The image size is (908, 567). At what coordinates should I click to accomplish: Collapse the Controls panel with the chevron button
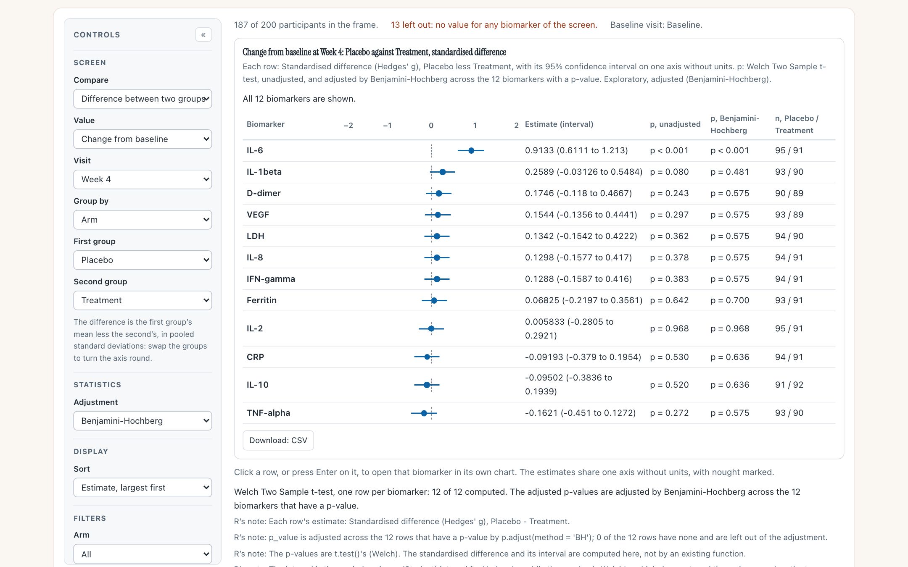pyautogui.click(x=203, y=35)
